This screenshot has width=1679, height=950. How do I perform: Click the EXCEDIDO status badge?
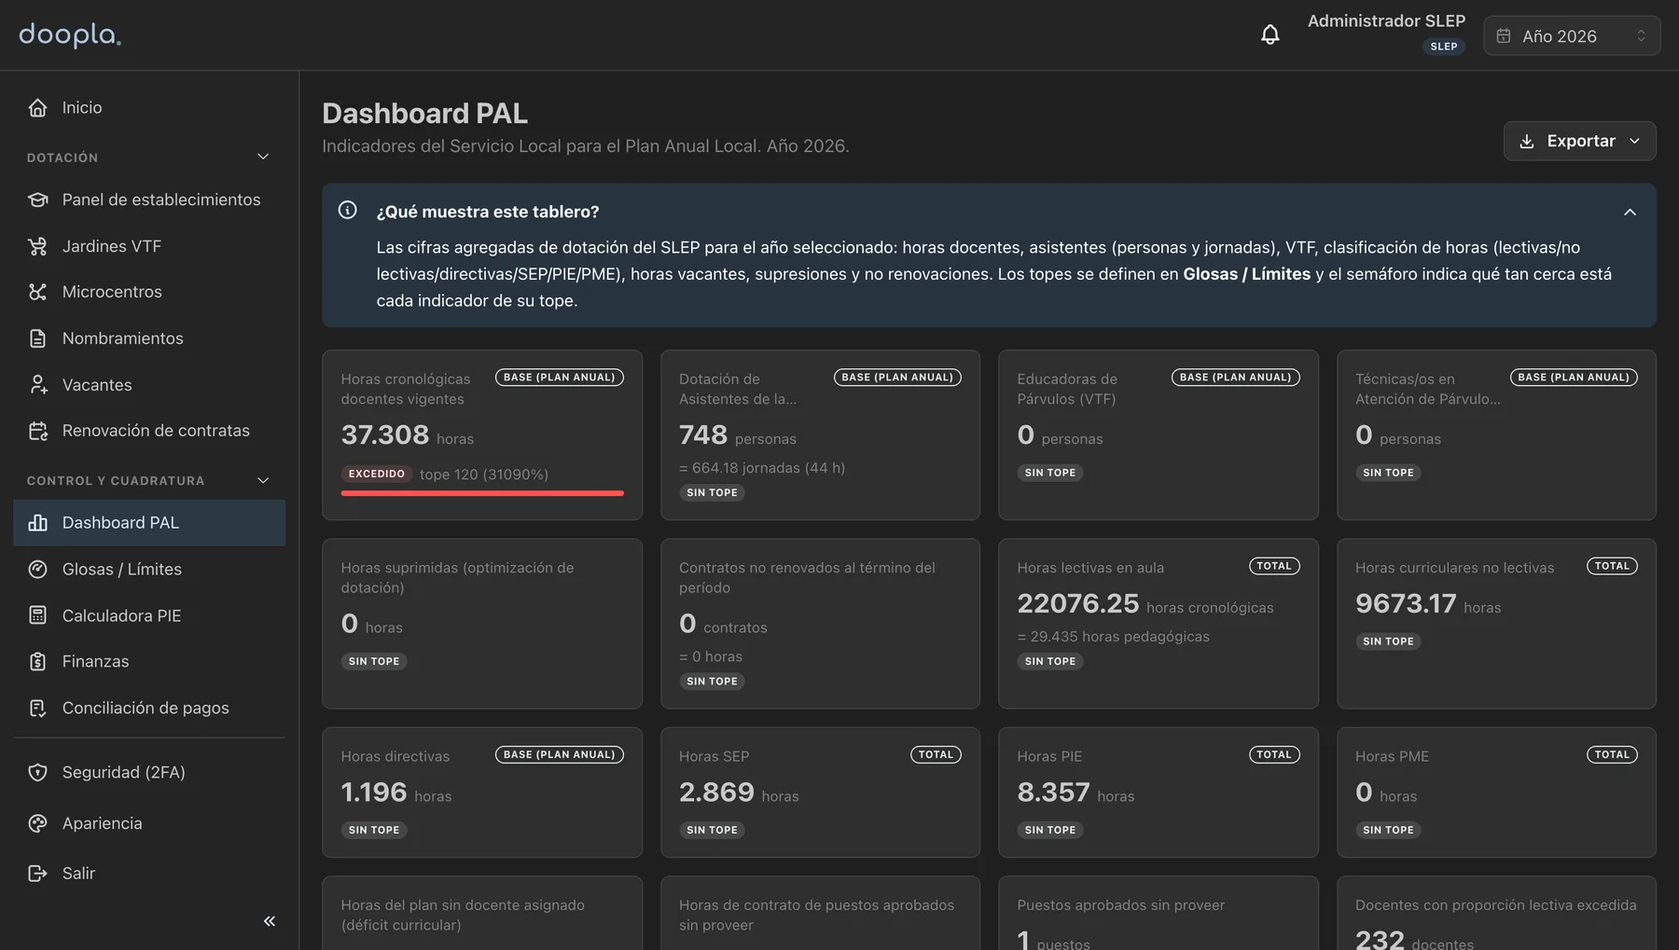pyautogui.click(x=377, y=474)
